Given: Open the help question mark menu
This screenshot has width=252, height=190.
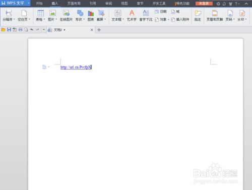Looking at the screenshot, I should click(x=237, y=4).
